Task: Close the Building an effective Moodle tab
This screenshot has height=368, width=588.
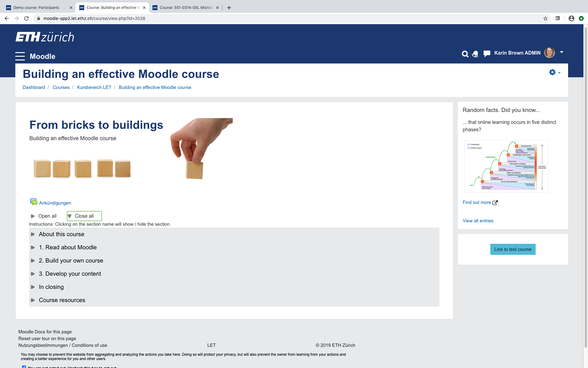Action: tap(144, 8)
